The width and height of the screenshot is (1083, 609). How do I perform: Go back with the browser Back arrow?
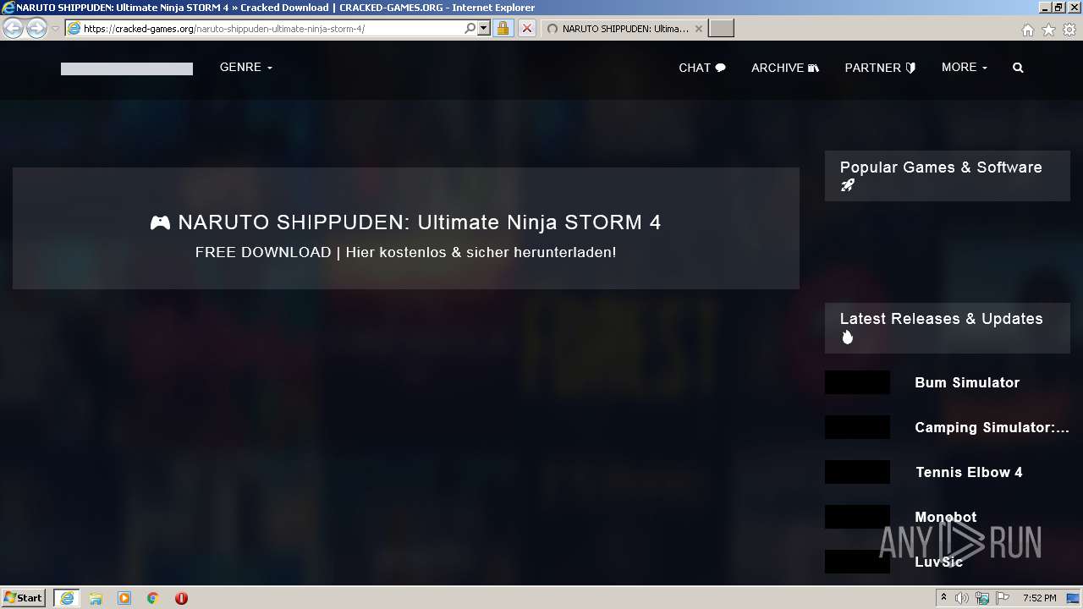[x=13, y=29]
